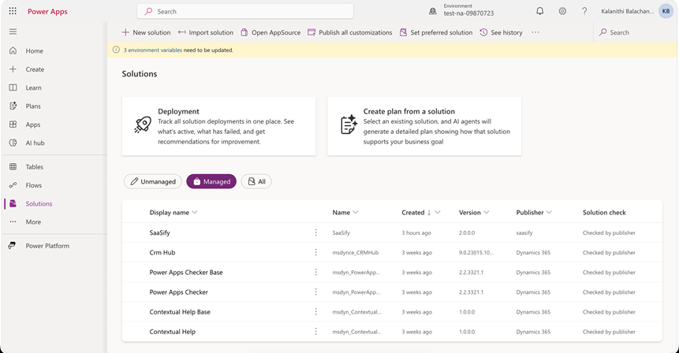Open help question mark icon

point(584,11)
